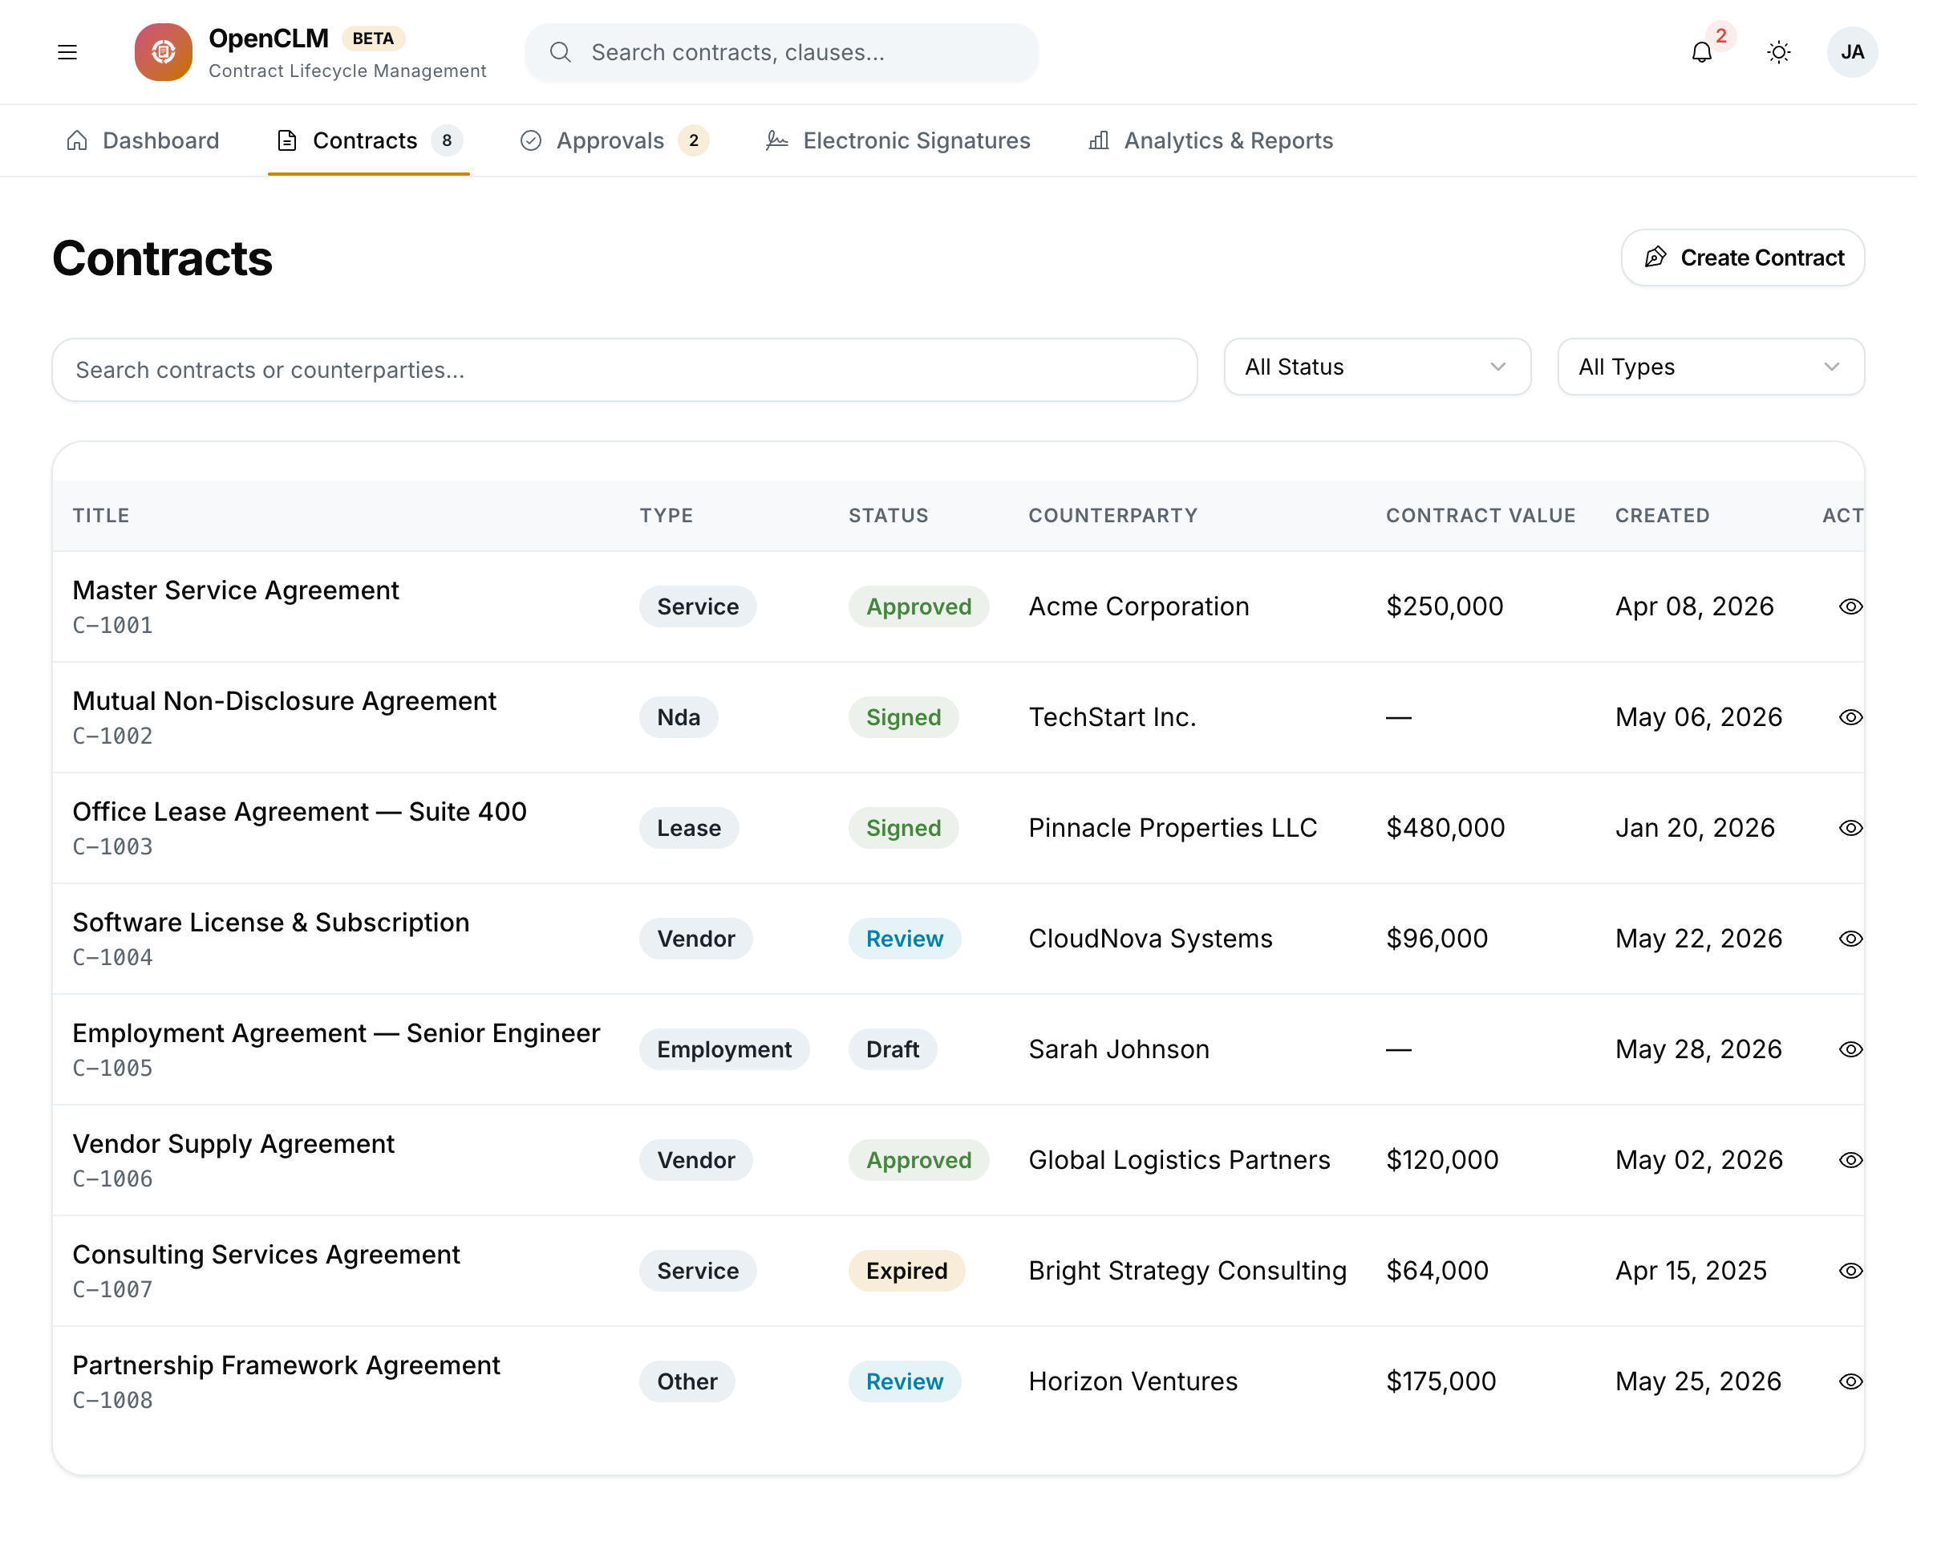Click the Status column header
1933x1566 pixels.
tap(889, 516)
